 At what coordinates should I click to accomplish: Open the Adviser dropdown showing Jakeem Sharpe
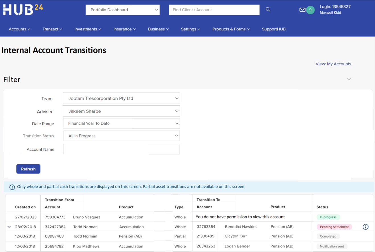(x=121, y=111)
